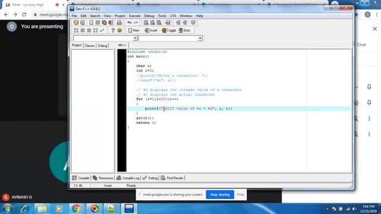
Task: Click the greyed-out Save icon
Action: [x=98, y=23]
